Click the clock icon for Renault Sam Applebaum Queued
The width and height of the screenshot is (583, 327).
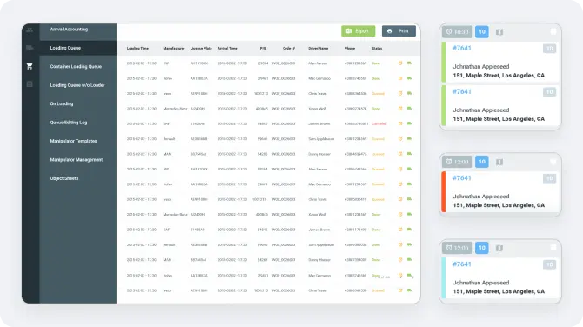[400, 138]
